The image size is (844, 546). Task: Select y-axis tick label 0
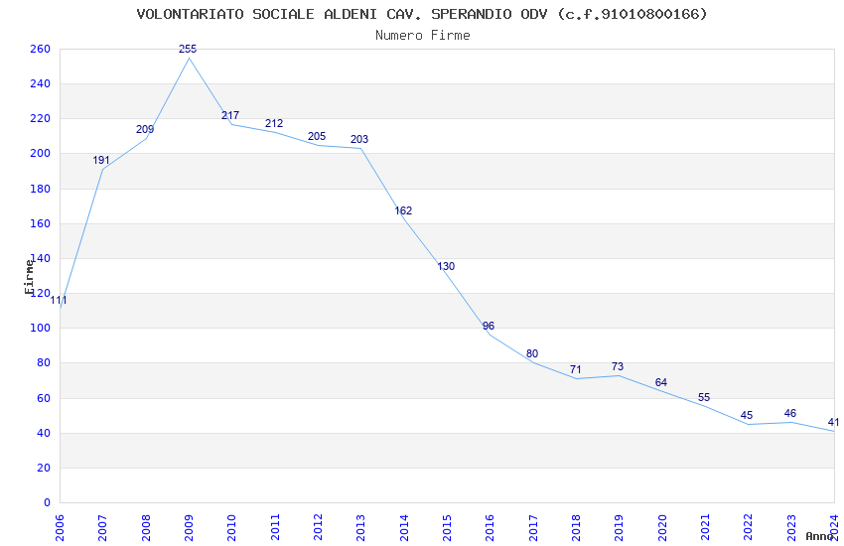pyautogui.click(x=48, y=503)
